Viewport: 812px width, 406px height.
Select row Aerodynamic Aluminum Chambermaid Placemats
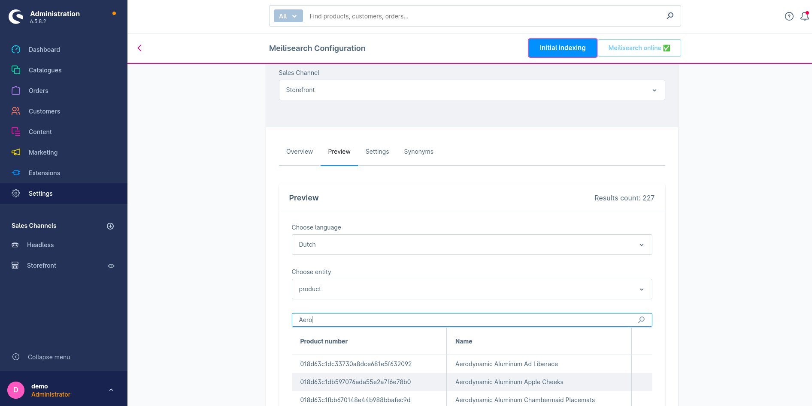472,400
